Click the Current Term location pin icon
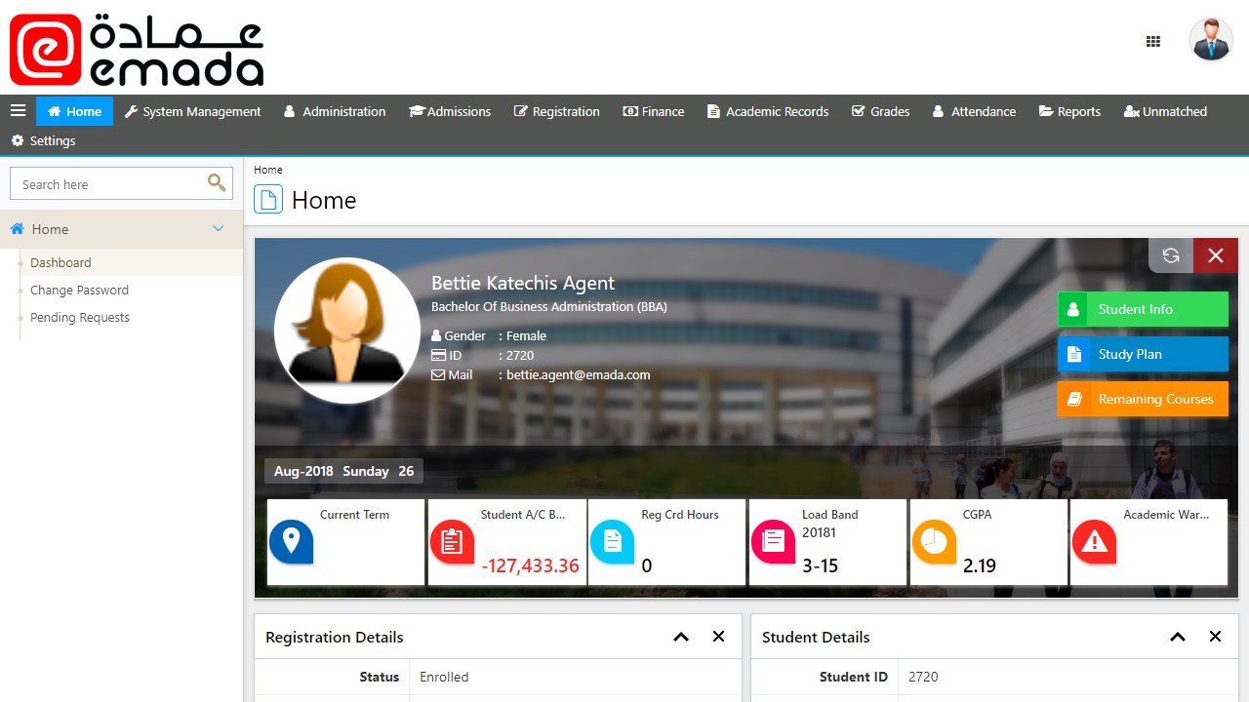Viewport: 1249px width, 702px height. 291,541
